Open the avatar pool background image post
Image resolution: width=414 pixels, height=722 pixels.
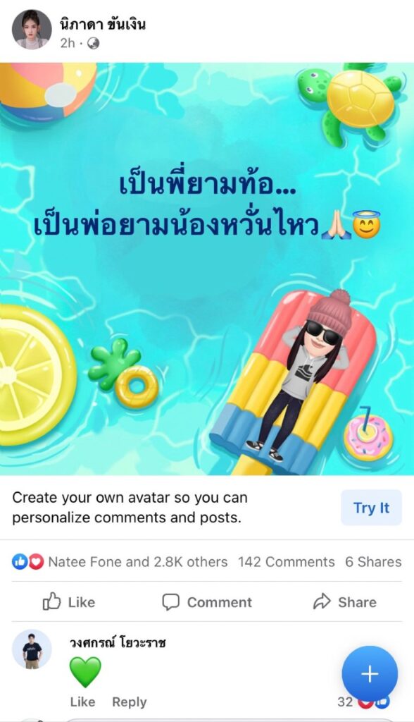tap(207, 269)
